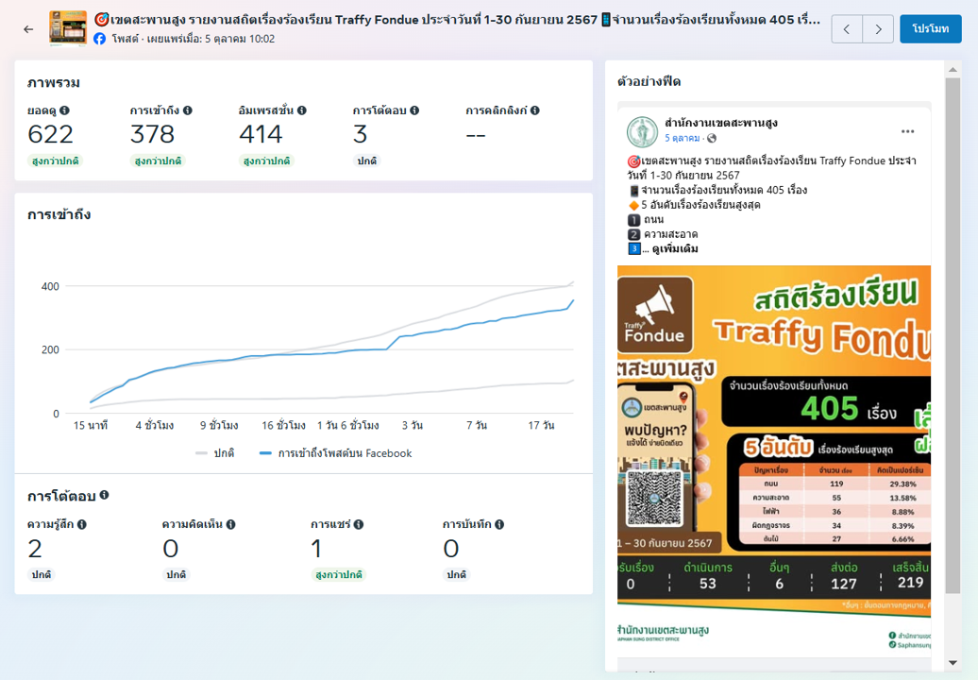The width and height of the screenshot is (978, 680).
Task: Click the back arrow icon
Action: pyautogui.click(x=28, y=29)
